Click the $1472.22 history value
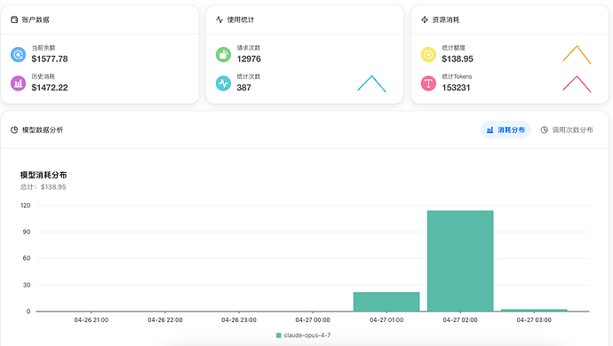Image resolution: width=613 pixels, height=346 pixels. tap(50, 88)
